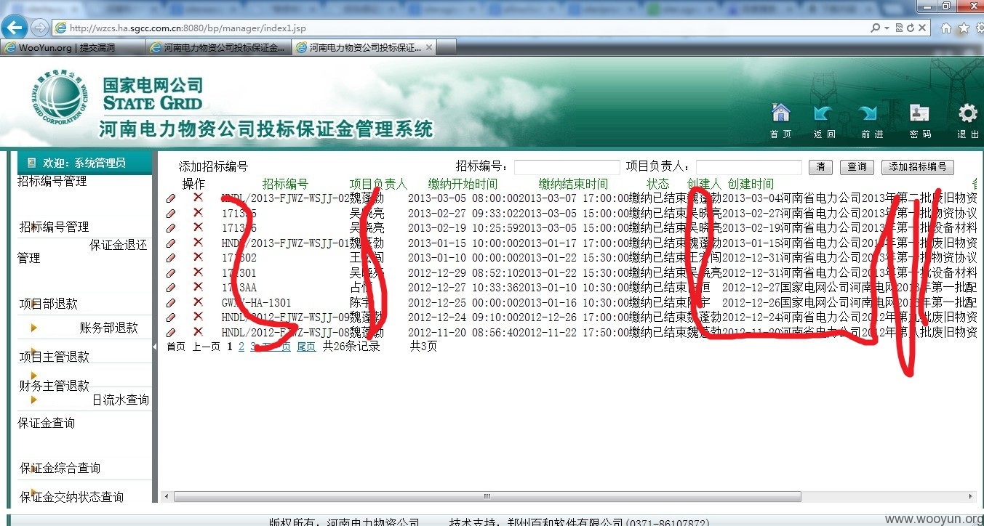Delete the 1713AA row with red X

point(198,287)
